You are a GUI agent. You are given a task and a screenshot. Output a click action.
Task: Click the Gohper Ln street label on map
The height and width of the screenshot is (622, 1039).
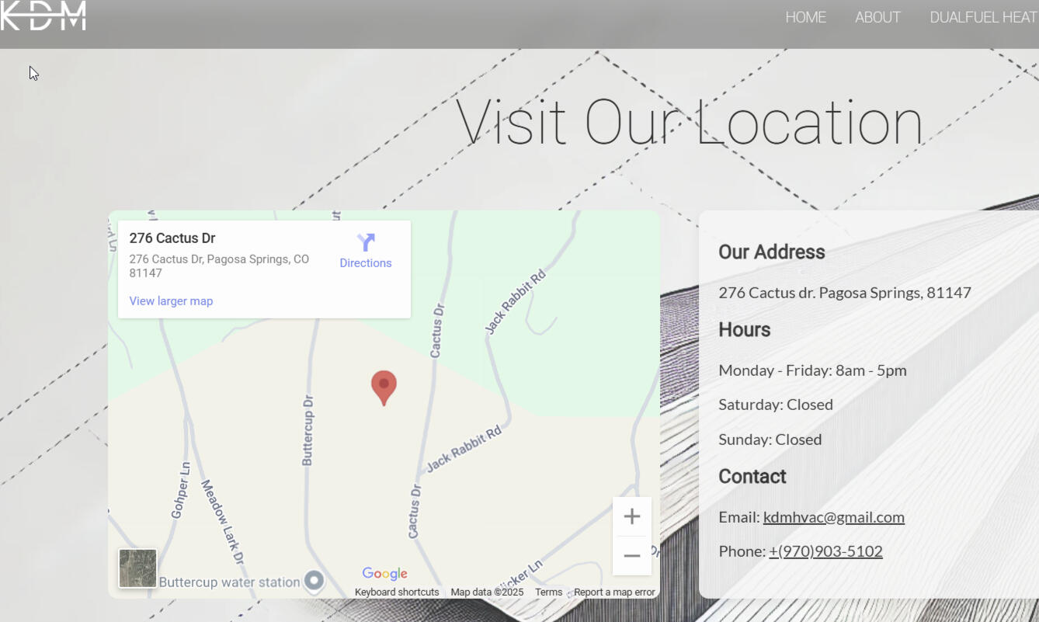coord(180,490)
